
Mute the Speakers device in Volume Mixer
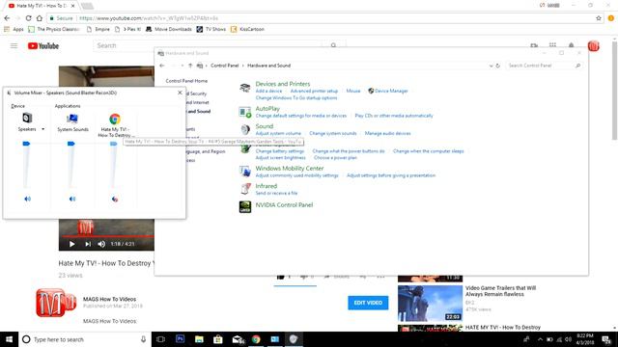pos(27,200)
